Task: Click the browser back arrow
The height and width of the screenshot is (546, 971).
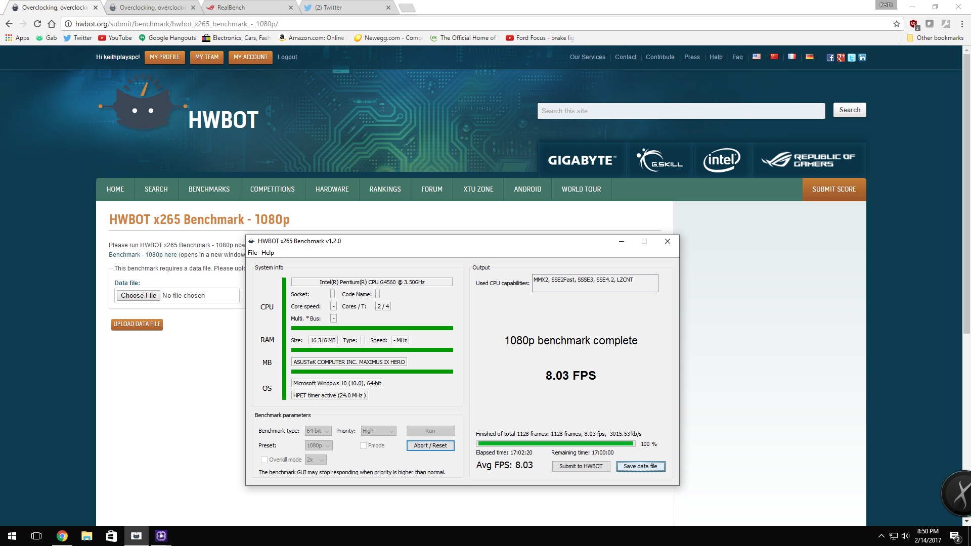Action: click(9, 24)
